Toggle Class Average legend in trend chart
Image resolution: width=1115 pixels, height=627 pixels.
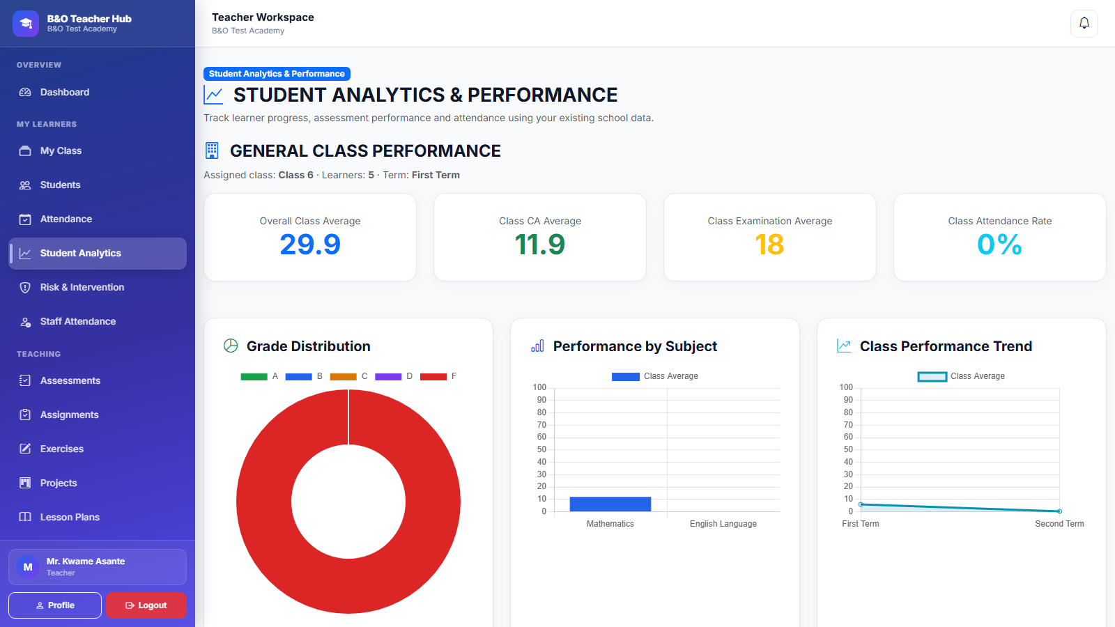point(961,376)
